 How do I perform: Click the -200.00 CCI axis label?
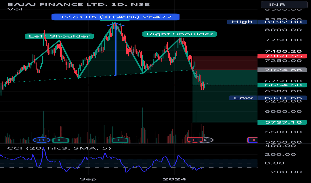click(x=283, y=172)
